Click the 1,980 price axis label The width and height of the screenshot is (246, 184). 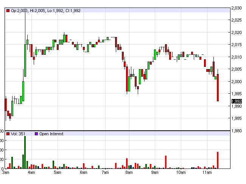237,131
